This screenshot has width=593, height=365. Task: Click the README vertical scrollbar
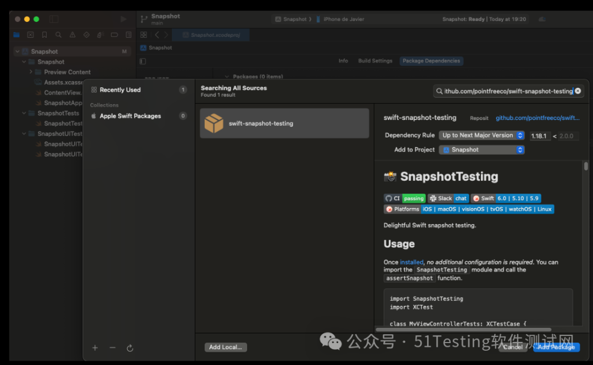(586, 166)
